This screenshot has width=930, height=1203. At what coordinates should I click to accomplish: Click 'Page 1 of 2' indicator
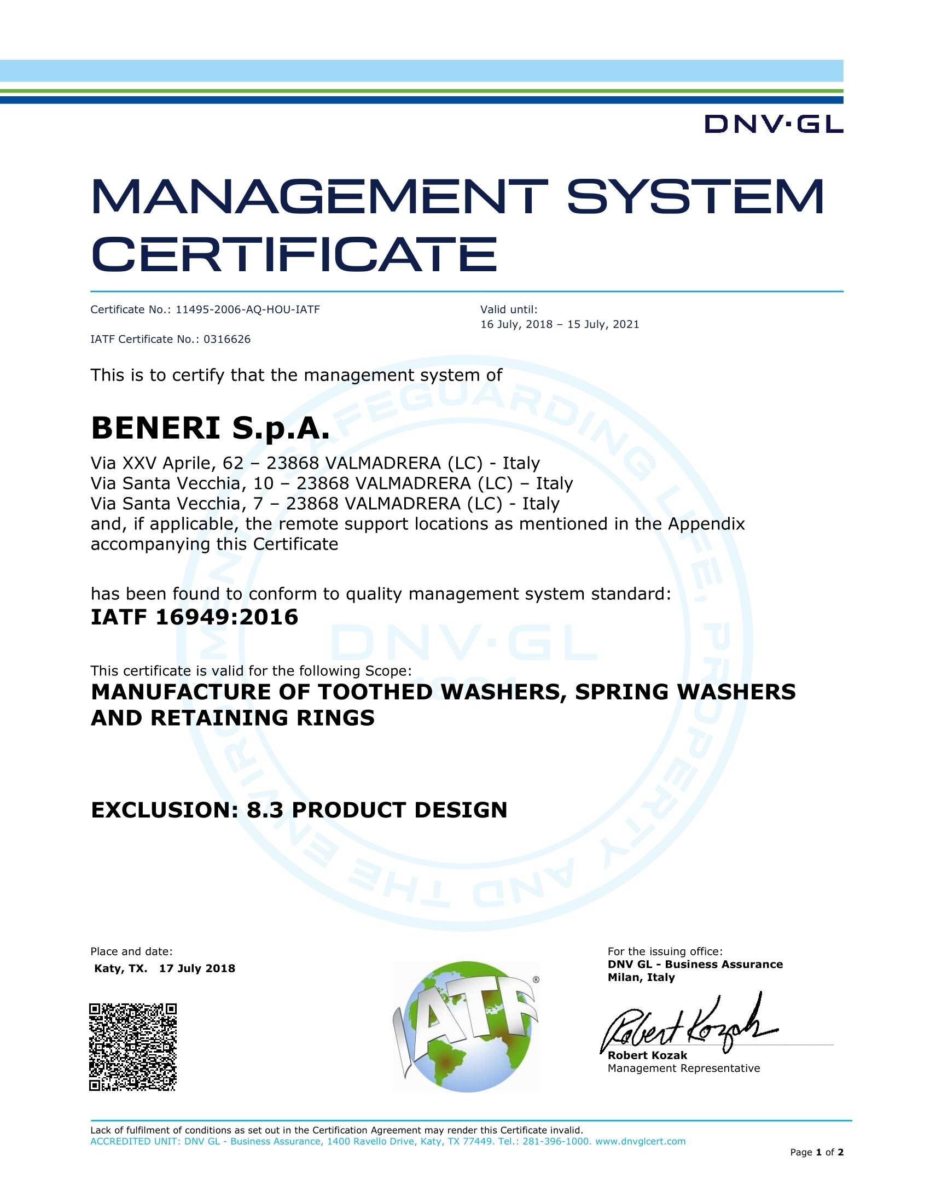click(817, 1152)
